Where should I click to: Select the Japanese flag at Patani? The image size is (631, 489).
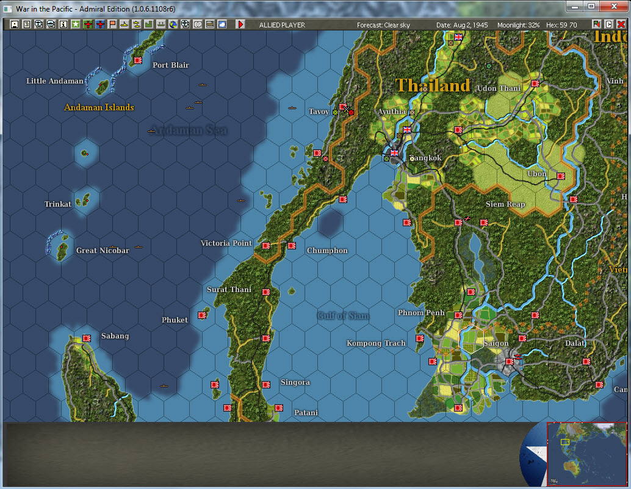point(278,408)
